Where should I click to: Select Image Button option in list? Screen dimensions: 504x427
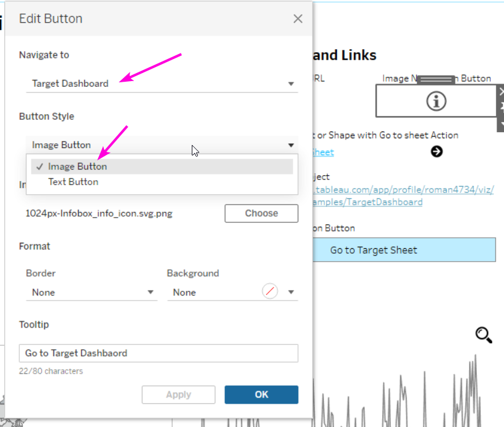(x=77, y=166)
